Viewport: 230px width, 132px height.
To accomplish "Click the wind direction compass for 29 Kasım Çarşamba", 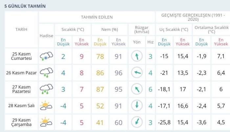I will [x=137, y=122].
